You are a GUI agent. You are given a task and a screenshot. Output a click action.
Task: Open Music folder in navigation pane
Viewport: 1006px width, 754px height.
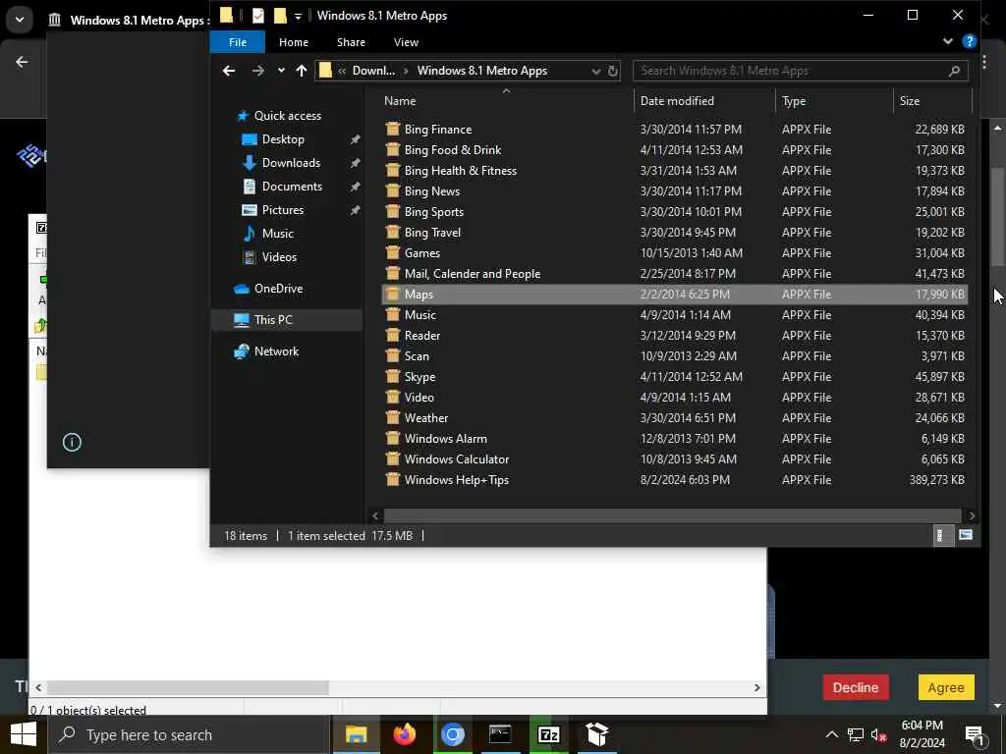(x=277, y=234)
